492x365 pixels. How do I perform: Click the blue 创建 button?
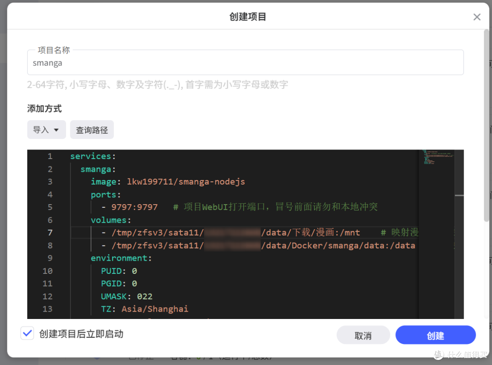pyautogui.click(x=436, y=335)
